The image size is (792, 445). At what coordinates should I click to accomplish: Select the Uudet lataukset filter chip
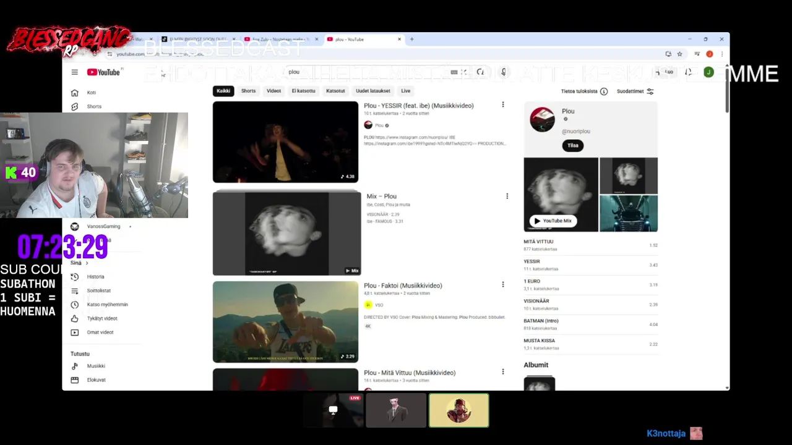pyautogui.click(x=373, y=91)
